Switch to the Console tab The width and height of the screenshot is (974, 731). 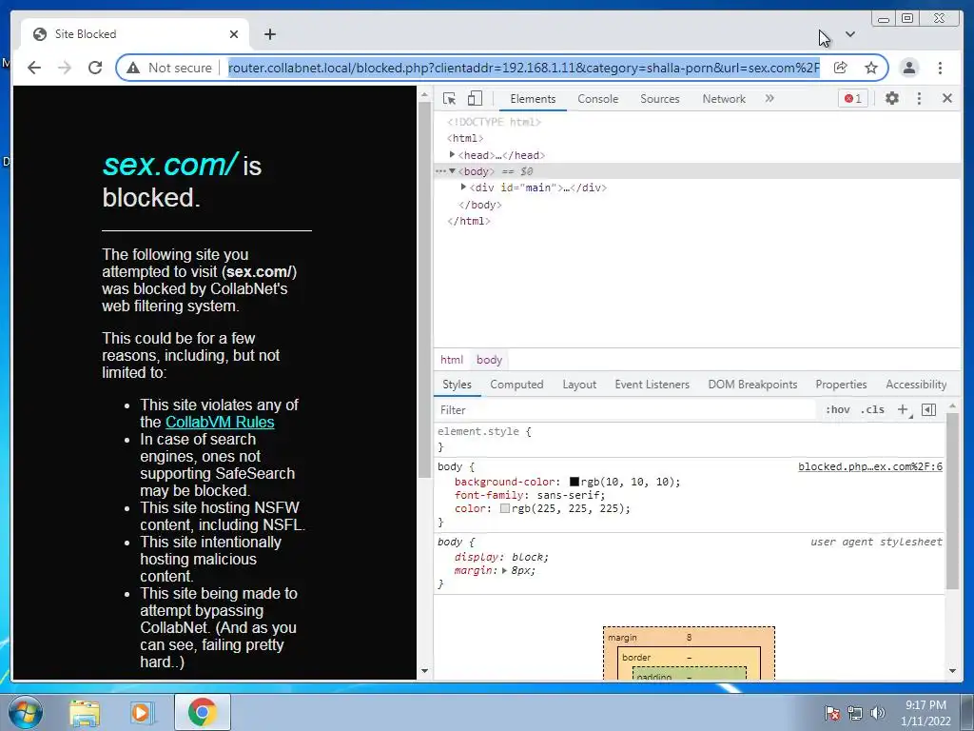pyautogui.click(x=597, y=99)
